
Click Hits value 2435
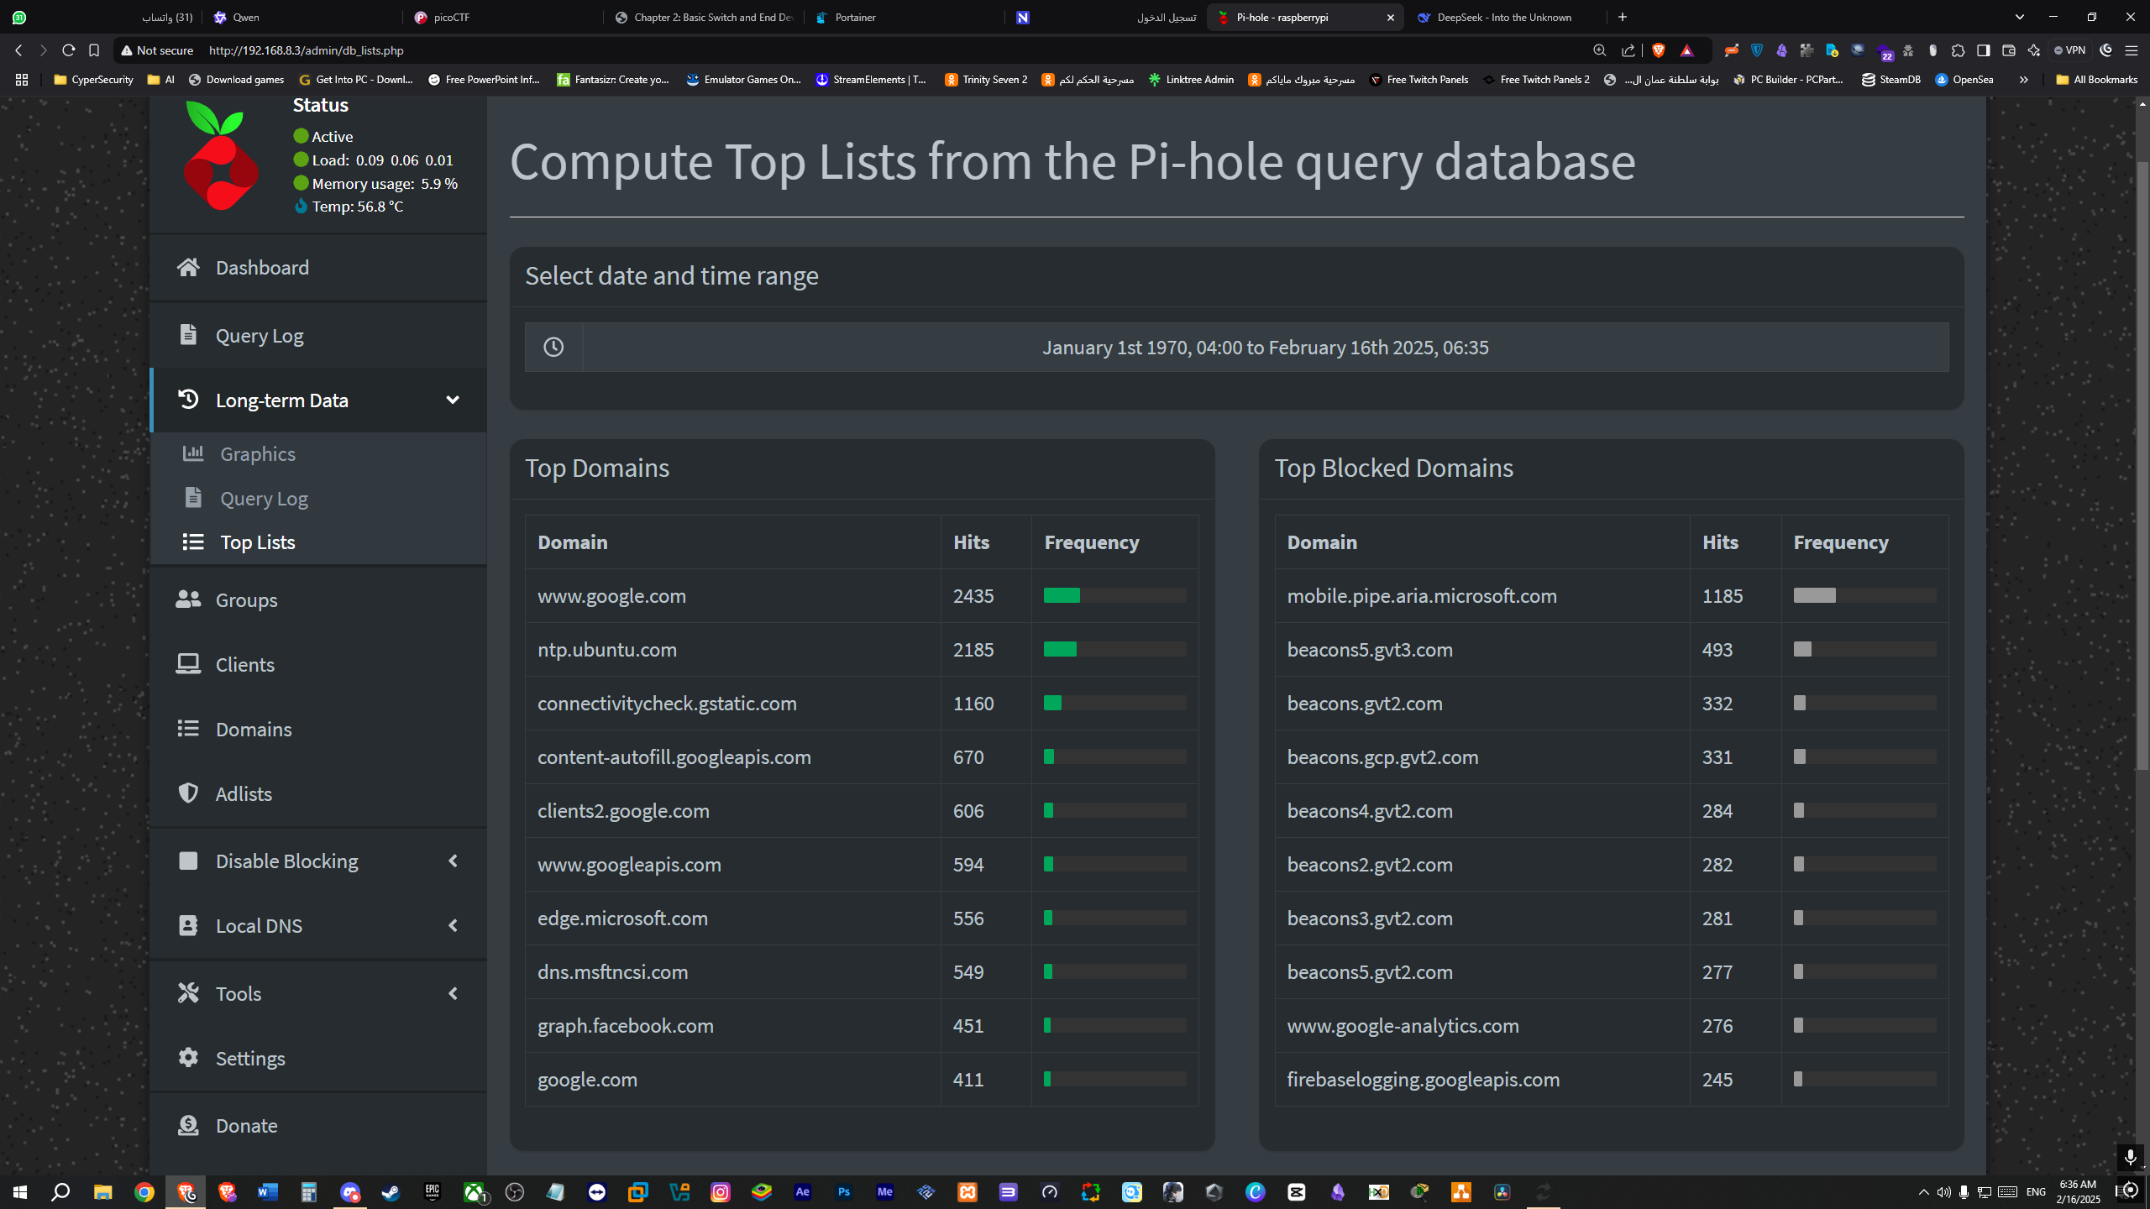tap(973, 595)
